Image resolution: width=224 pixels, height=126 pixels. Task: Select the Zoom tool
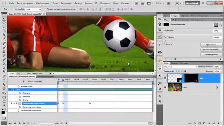point(4,105)
